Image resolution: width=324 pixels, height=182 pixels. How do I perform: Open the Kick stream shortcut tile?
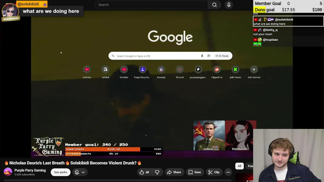235,72
